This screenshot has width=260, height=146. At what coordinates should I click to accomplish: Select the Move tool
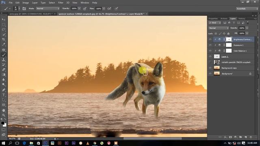4,19
